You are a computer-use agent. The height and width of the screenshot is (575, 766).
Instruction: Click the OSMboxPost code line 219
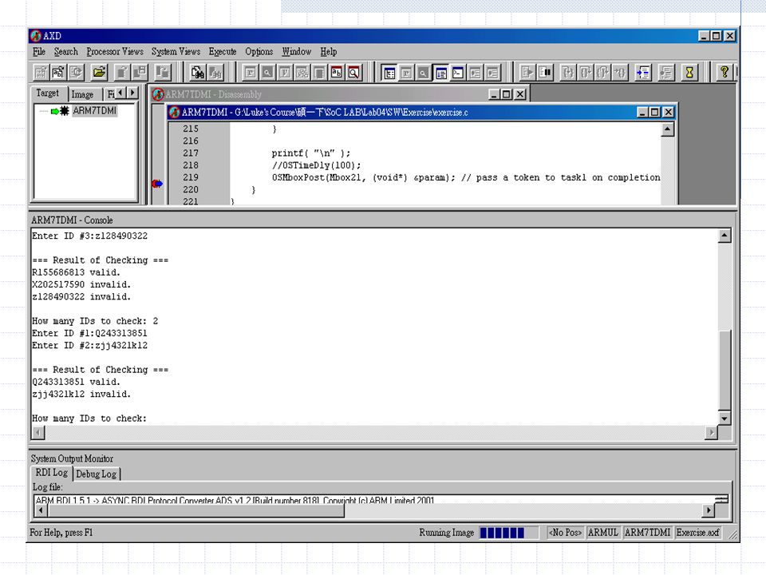[x=465, y=177]
